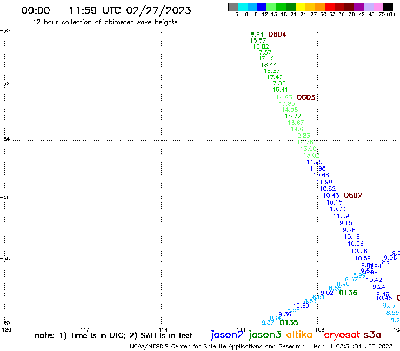Click the wave height value '13.02'
This screenshot has height=351, width=400.
tap(311, 155)
